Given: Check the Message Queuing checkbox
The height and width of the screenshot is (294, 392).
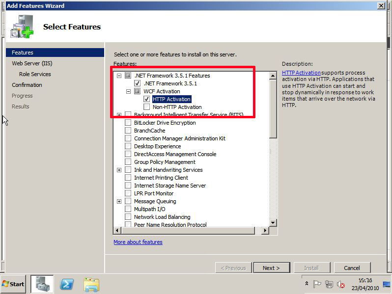Looking at the screenshot, I should pyautogui.click(x=128, y=201).
